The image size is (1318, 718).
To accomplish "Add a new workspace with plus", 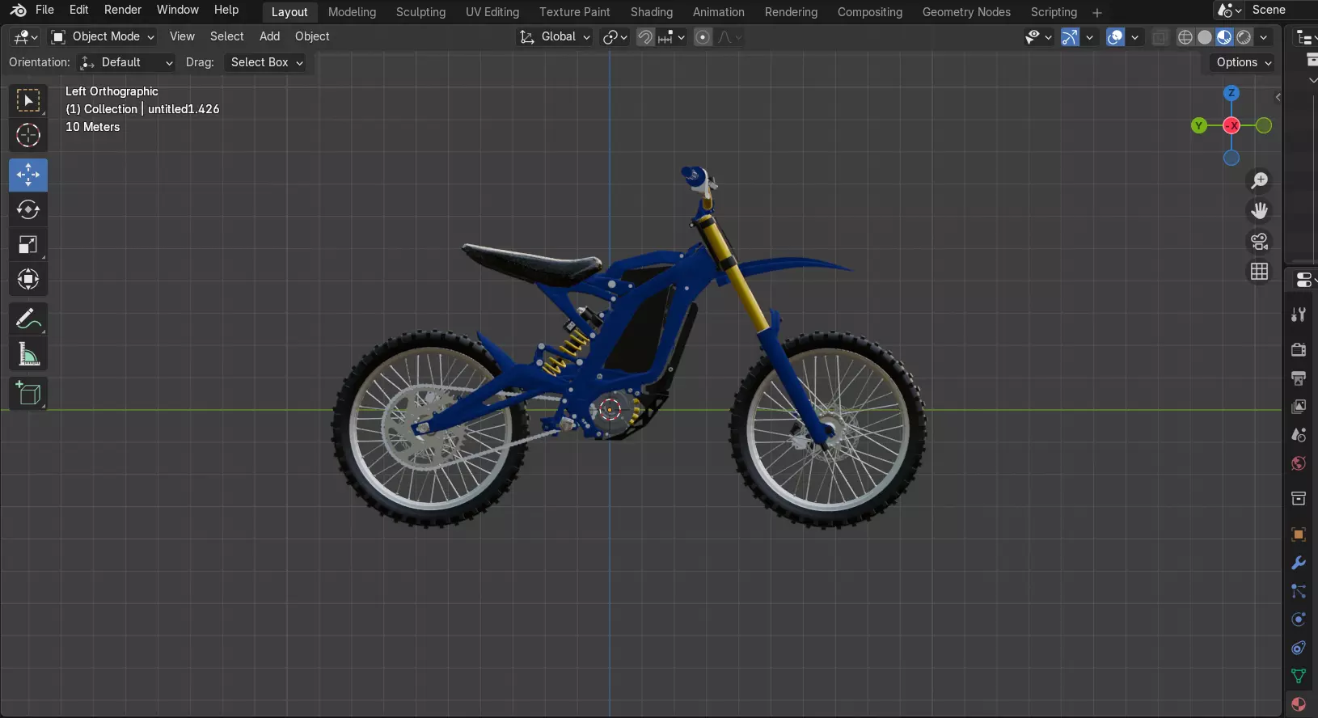I will pos(1097,13).
